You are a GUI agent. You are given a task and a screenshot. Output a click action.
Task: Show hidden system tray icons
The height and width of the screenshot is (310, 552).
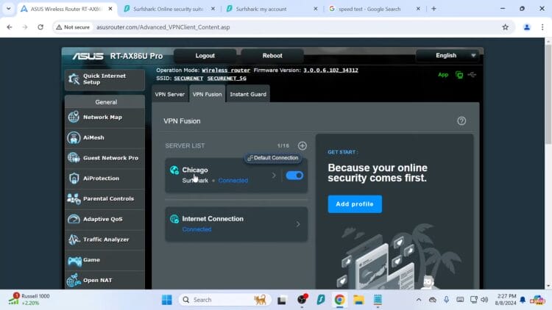point(419,300)
